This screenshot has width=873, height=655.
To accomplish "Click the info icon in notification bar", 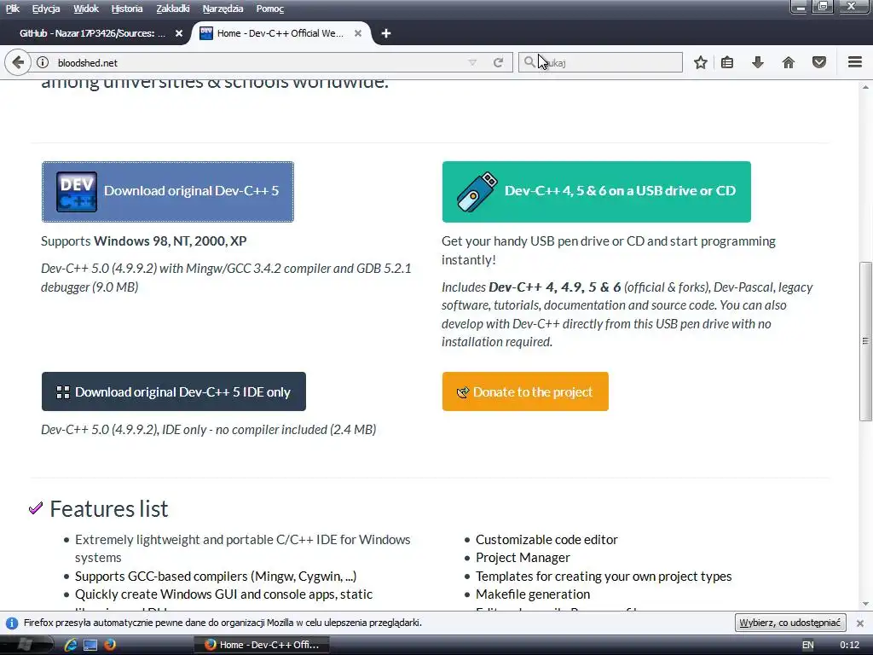I will [12, 623].
